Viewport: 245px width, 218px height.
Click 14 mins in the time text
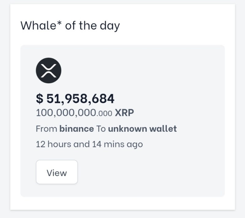pyautogui.click(x=109, y=144)
